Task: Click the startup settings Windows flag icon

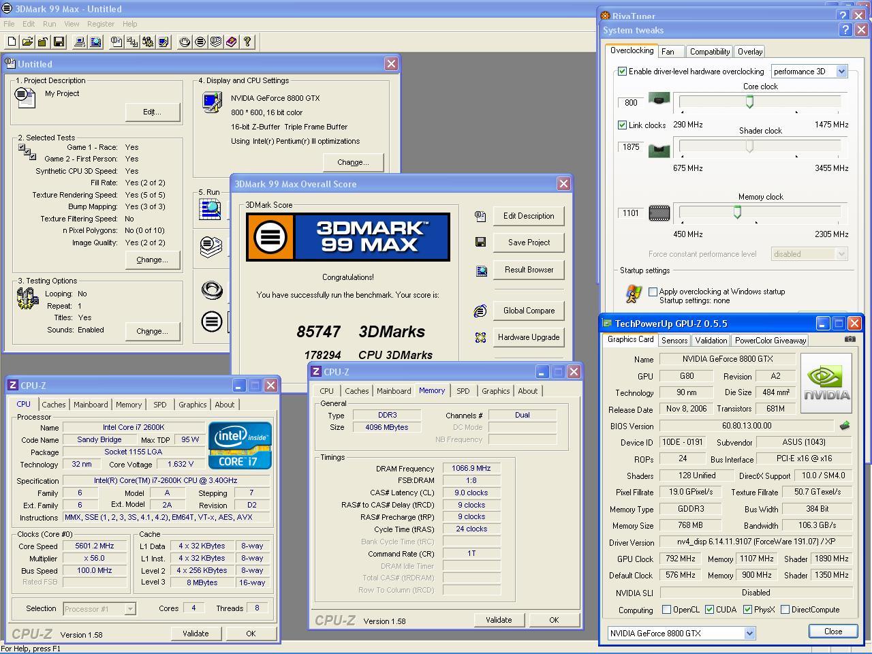Action: point(634,294)
